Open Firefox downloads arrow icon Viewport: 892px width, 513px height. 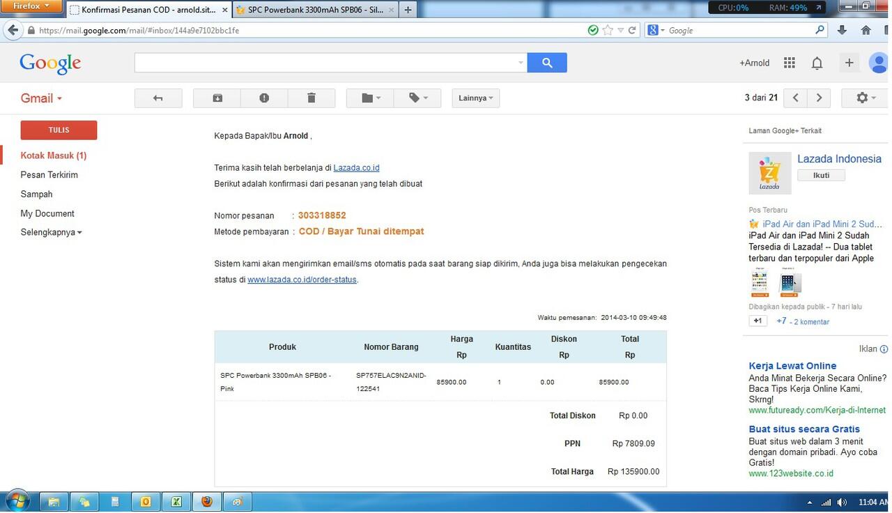[842, 31]
